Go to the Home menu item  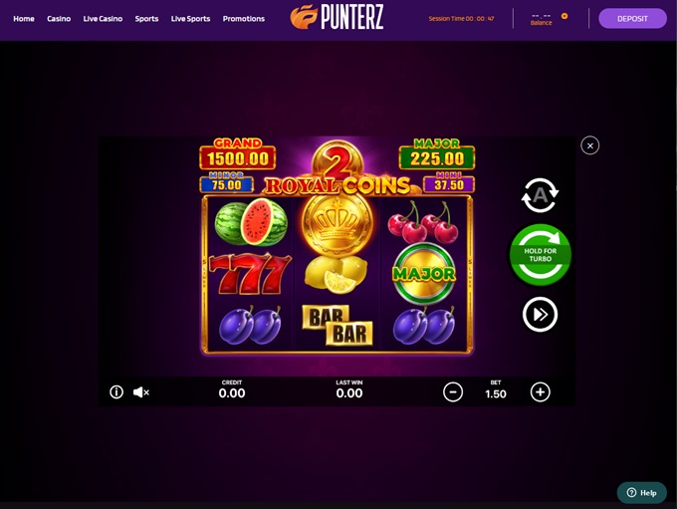pos(24,19)
